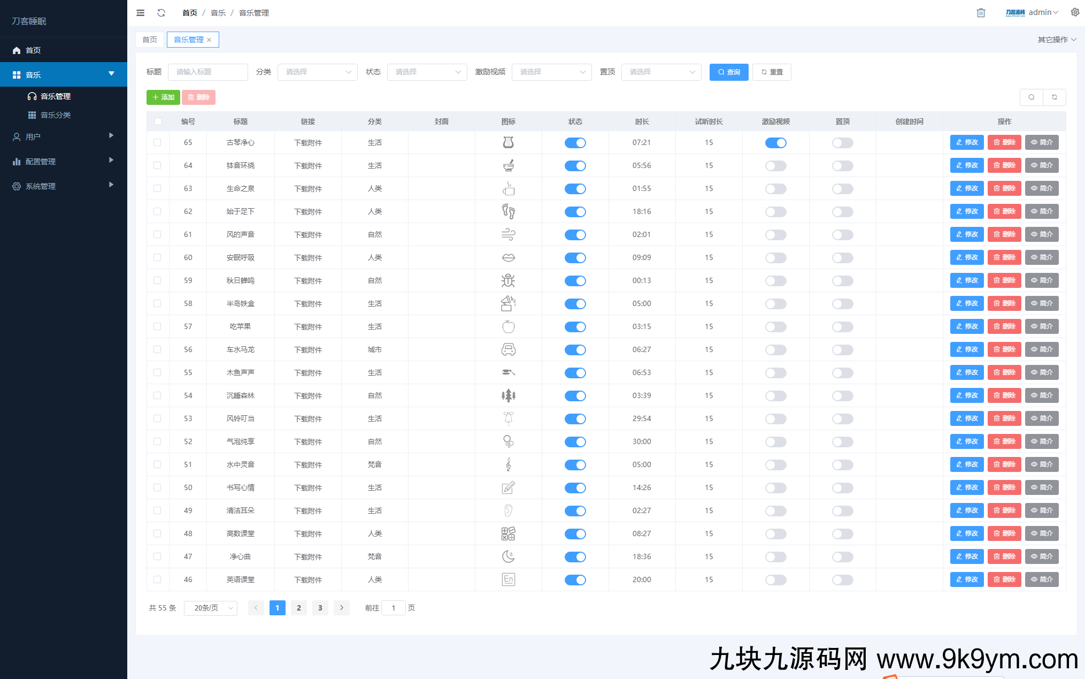This screenshot has height=679, width=1085.
Task: Click the 标题 search input field
Action: tap(207, 72)
